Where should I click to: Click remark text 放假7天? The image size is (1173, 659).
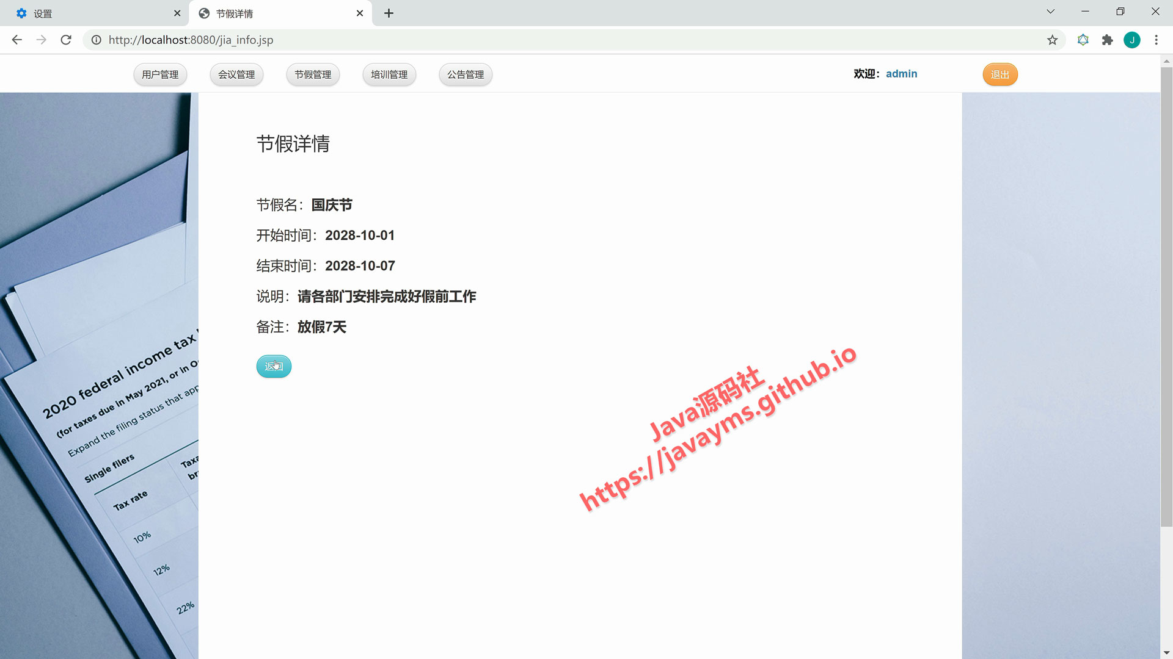(x=322, y=327)
